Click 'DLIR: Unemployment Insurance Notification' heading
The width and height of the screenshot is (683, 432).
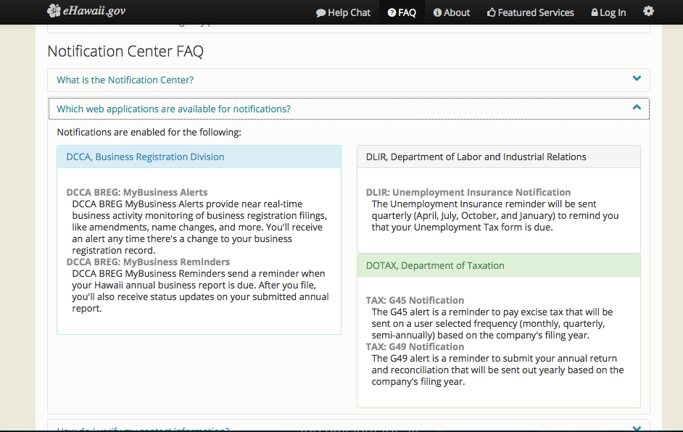point(468,193)
